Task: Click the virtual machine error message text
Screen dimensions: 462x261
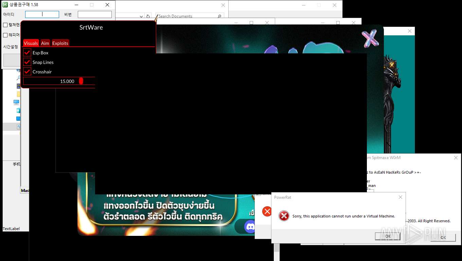Action: (x=344, y=216)
